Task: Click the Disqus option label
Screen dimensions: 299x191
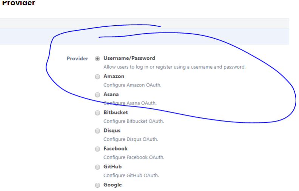Action: click(112, 131)
